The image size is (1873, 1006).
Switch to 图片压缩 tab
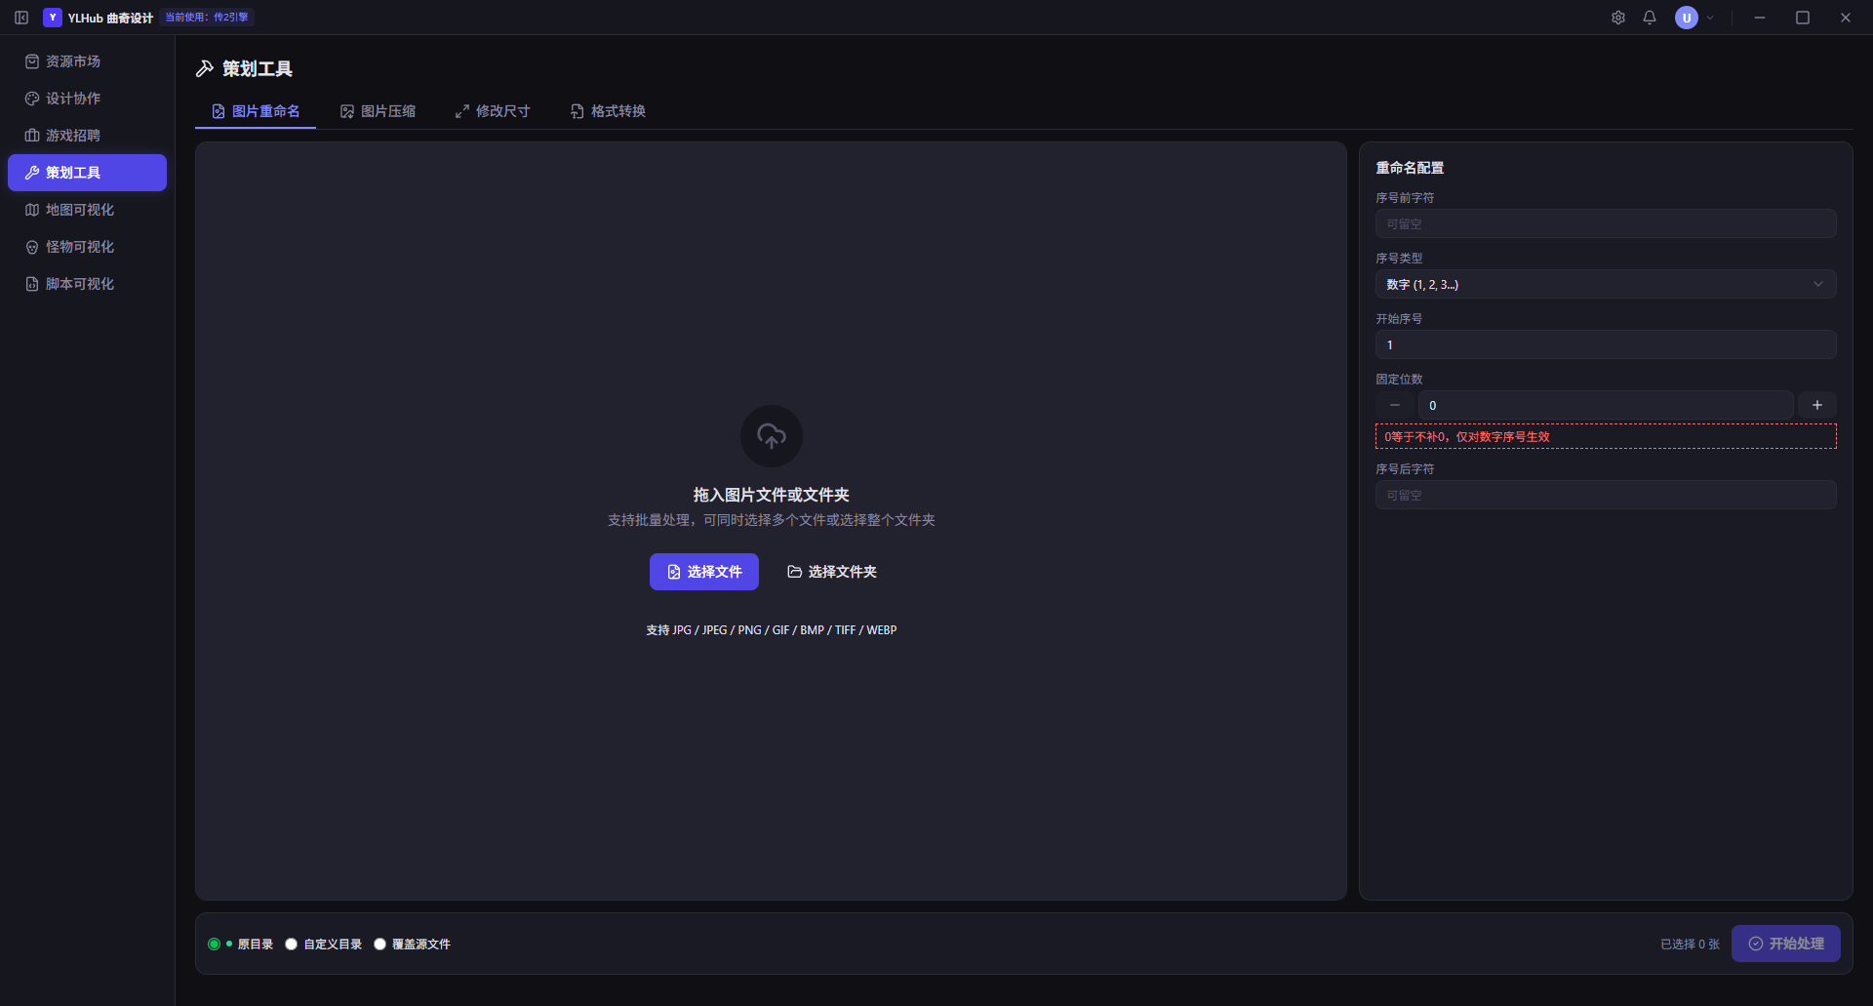[379, 111]
